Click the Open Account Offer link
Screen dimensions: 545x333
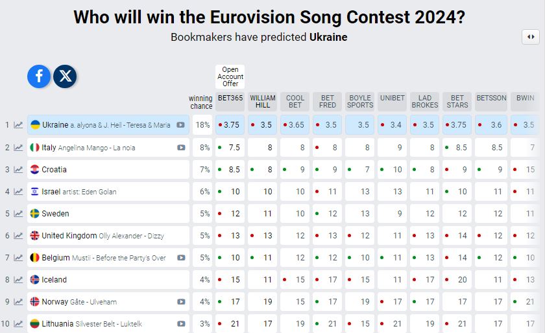[x=230, y=76]
